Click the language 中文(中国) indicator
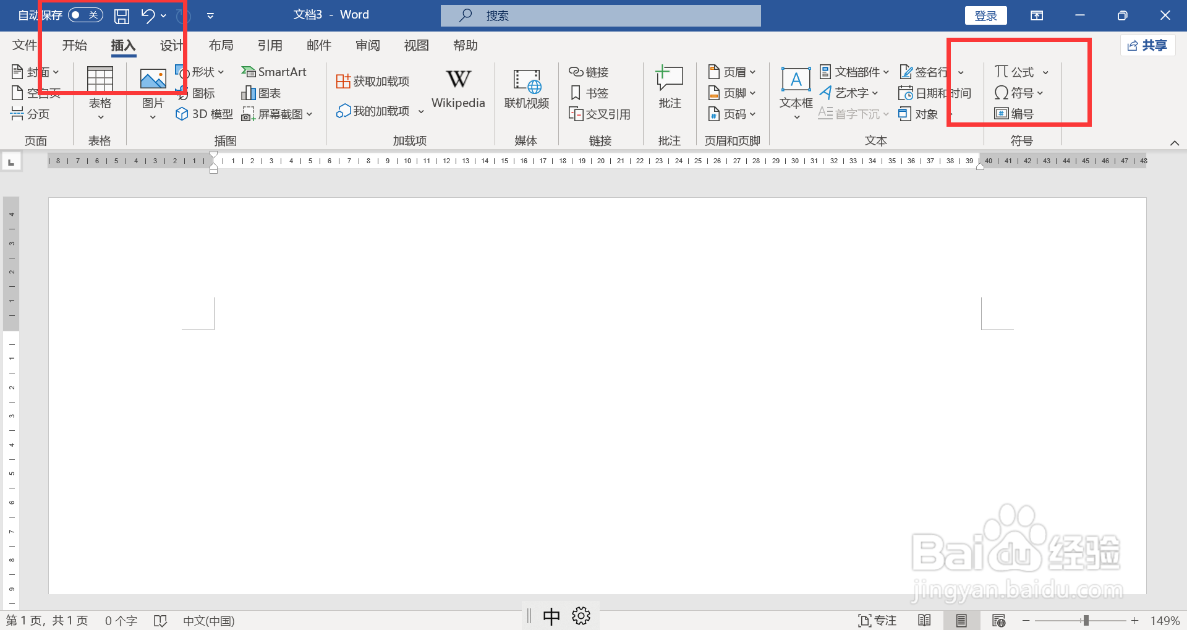The image size is (1187, 630). point(209,620)
